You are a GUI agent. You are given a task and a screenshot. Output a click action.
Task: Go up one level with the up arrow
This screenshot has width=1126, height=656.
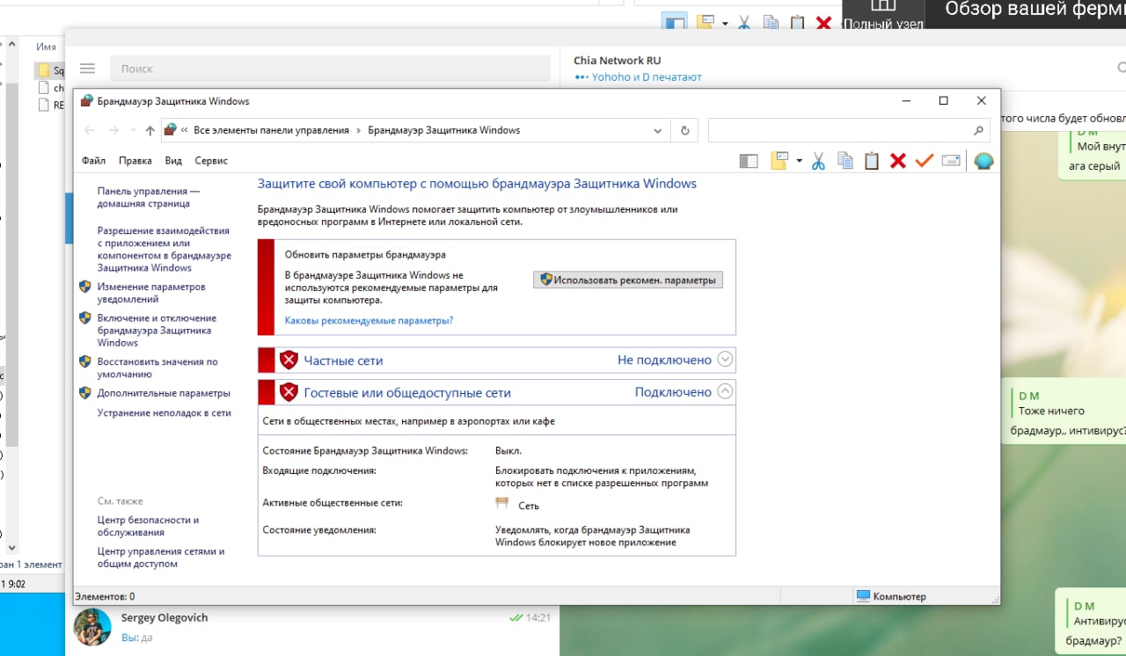pos(150,130)
